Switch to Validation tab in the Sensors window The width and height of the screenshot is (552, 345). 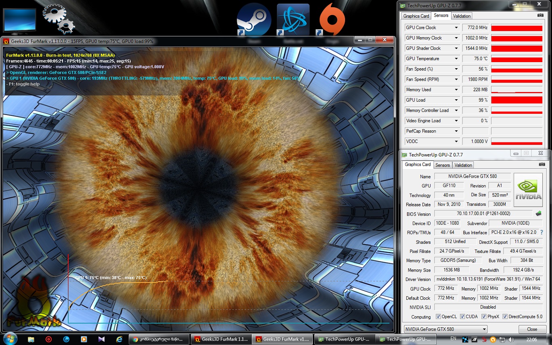coord(462,16)
